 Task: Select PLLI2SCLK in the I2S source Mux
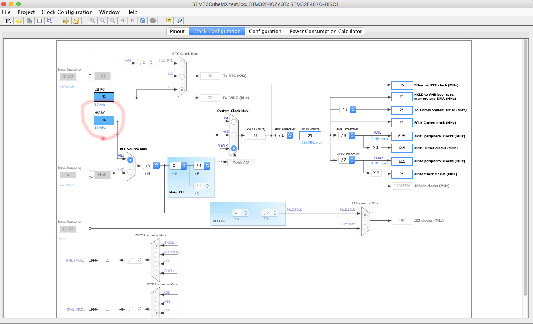point(365,215)
